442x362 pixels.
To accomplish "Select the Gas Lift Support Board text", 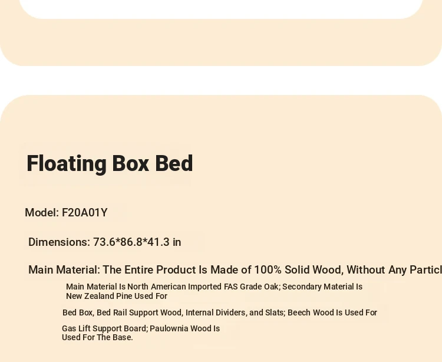I will point(104,328).
